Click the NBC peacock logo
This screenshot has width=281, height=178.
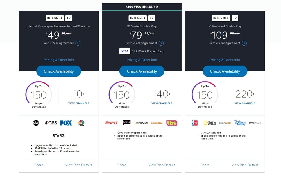tap(81, 122)
